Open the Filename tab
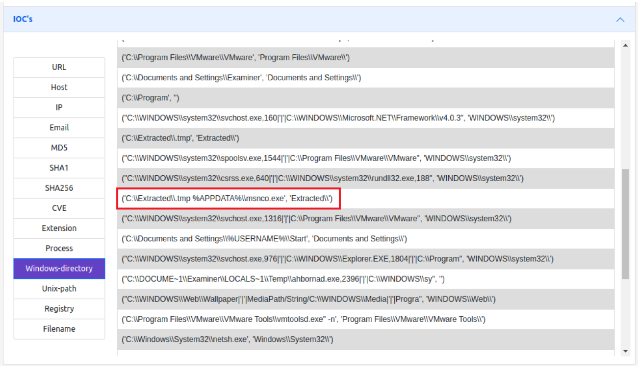Viewport: 638px width, 366px height. [x=59, y=329]
